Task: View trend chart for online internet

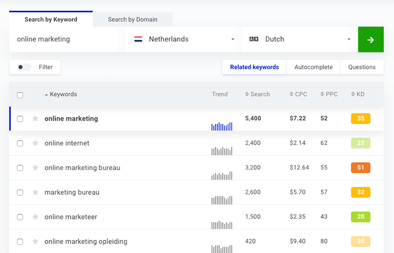Action: (x=222, y=151)
